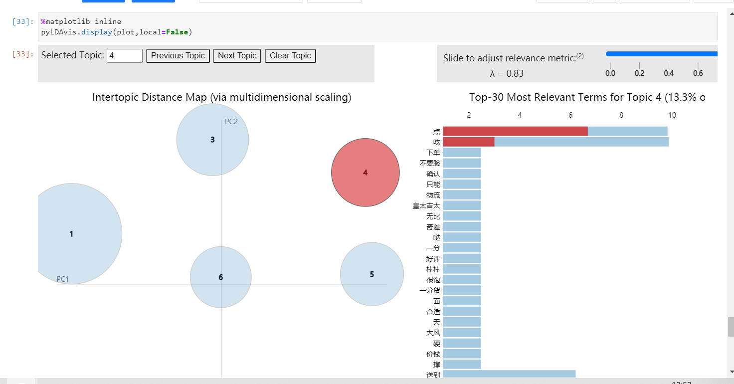
Task: Select the red topic 4 circle
Action: point(366,173)
